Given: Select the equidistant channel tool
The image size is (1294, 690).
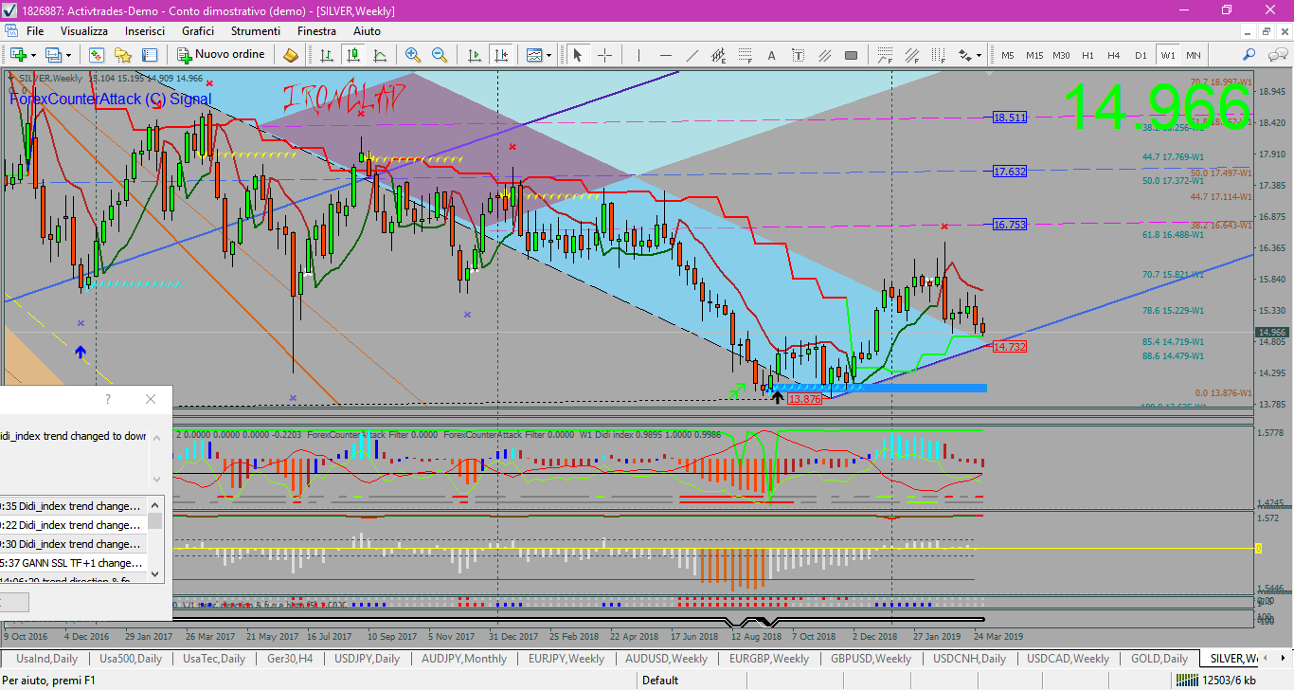Looking at the screenshot, I should (718, 55).
